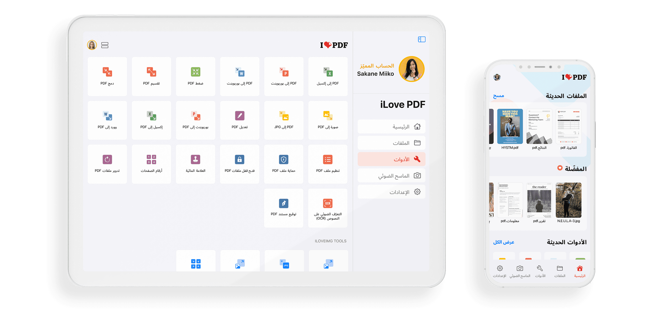Open the N.E.U.L.A-3.jpg favorite thumbnail
The image size is (662, 316).
tap(569, 200)
